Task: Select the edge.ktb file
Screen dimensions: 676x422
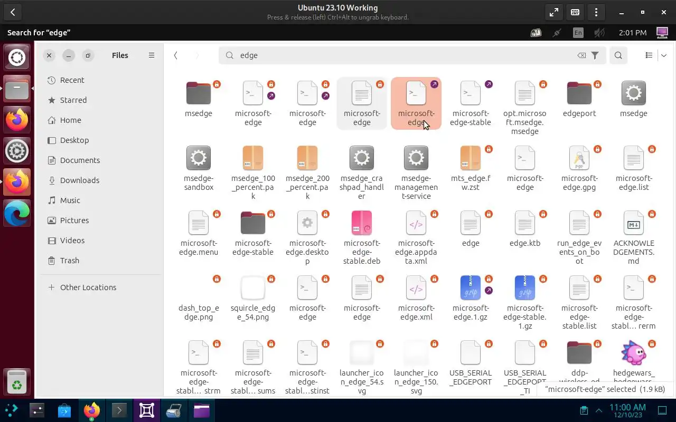Action: pos(525,223)
